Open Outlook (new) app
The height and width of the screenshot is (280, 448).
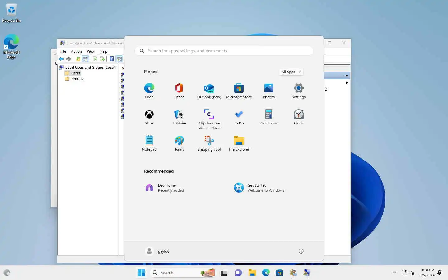point(209,91)
